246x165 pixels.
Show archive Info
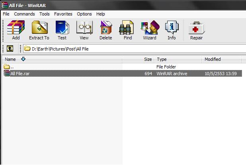[x=172, y=30]
